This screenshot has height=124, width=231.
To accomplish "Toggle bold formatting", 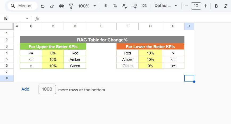I will coord(216,6).
